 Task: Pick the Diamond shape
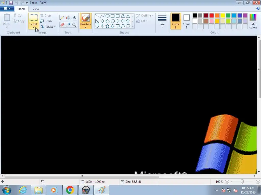[x=102, y=21]
